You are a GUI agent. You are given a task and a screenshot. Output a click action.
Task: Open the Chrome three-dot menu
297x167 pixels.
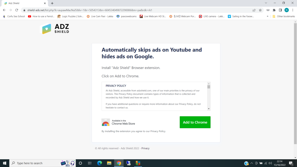293,10
